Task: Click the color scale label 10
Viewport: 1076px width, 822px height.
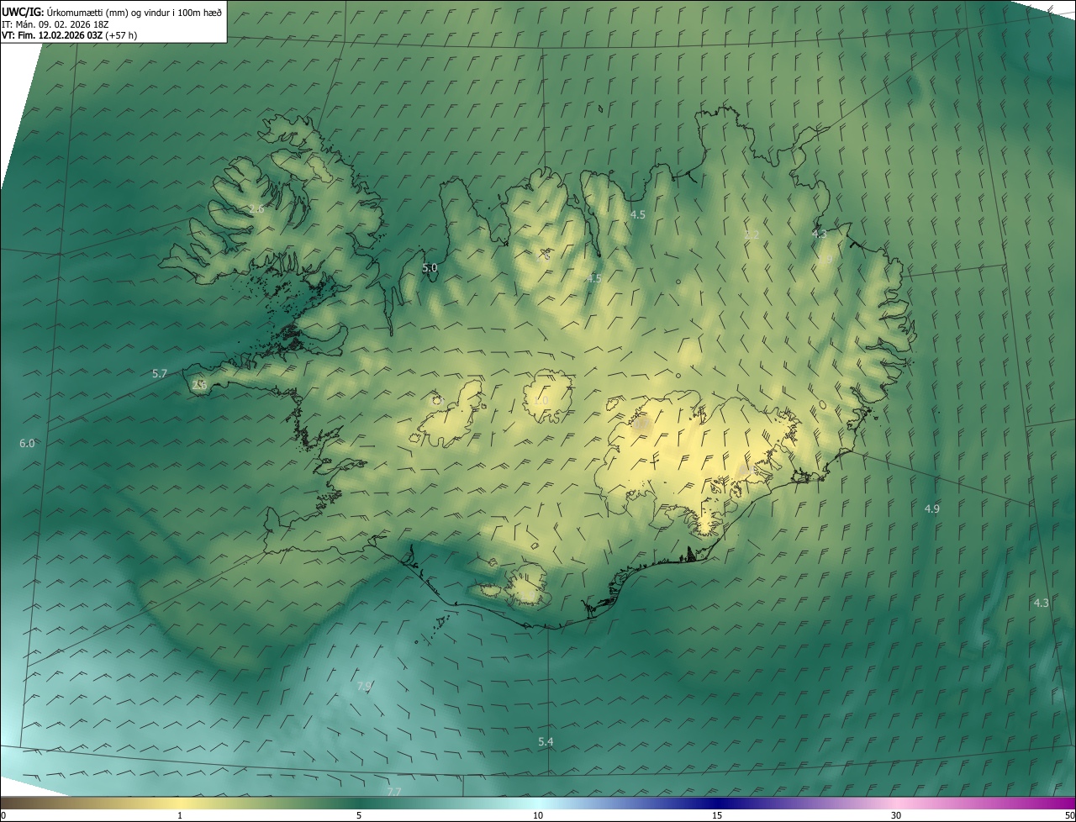Action: [538, 815]
